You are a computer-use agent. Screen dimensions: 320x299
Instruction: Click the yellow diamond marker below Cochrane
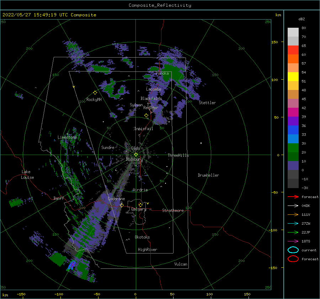[x=122, y=205]
